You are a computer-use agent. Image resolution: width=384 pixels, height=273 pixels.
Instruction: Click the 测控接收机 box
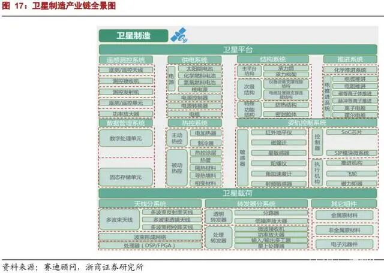(x=126, y=81)
